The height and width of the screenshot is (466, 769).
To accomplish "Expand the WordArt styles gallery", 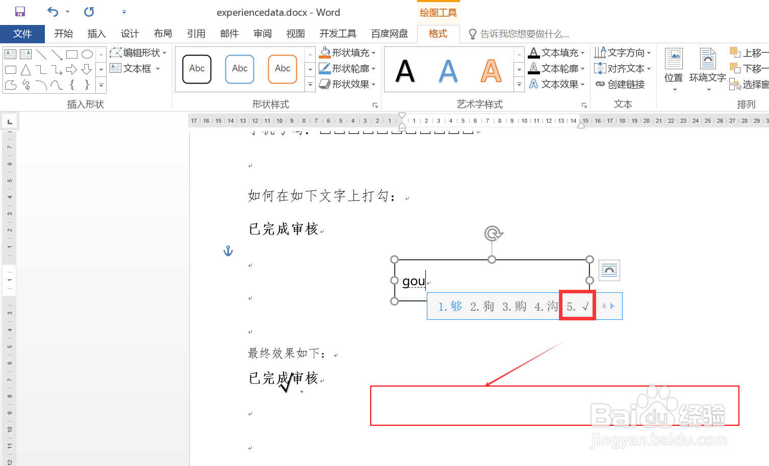I will pyautogui.click(x=519, y=85).
